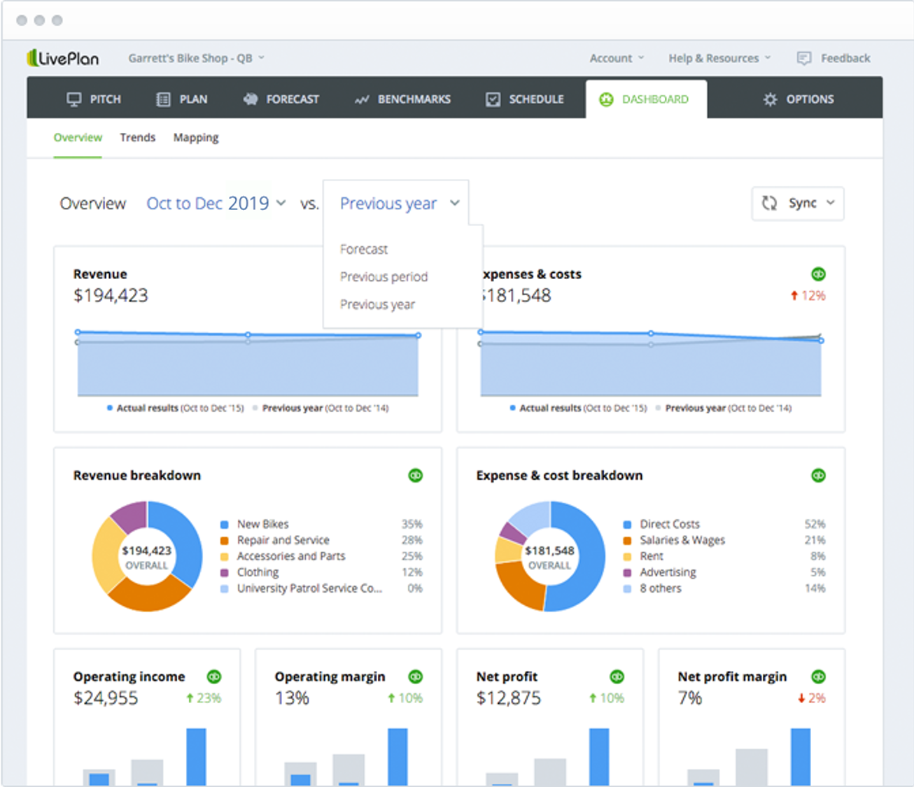Click the Revenue breakdown donut chart center
This screenshot has width=914, height=787.
pyautogui.click(x=147, y=557)
